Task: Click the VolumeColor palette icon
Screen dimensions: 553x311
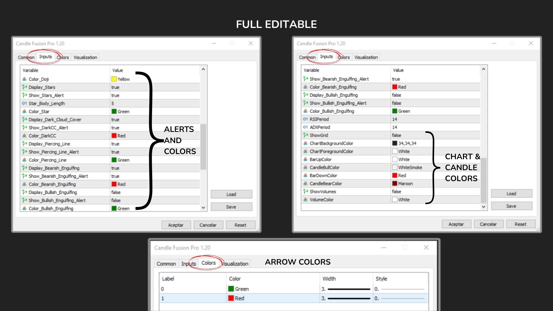Action: tap(305, 200)
